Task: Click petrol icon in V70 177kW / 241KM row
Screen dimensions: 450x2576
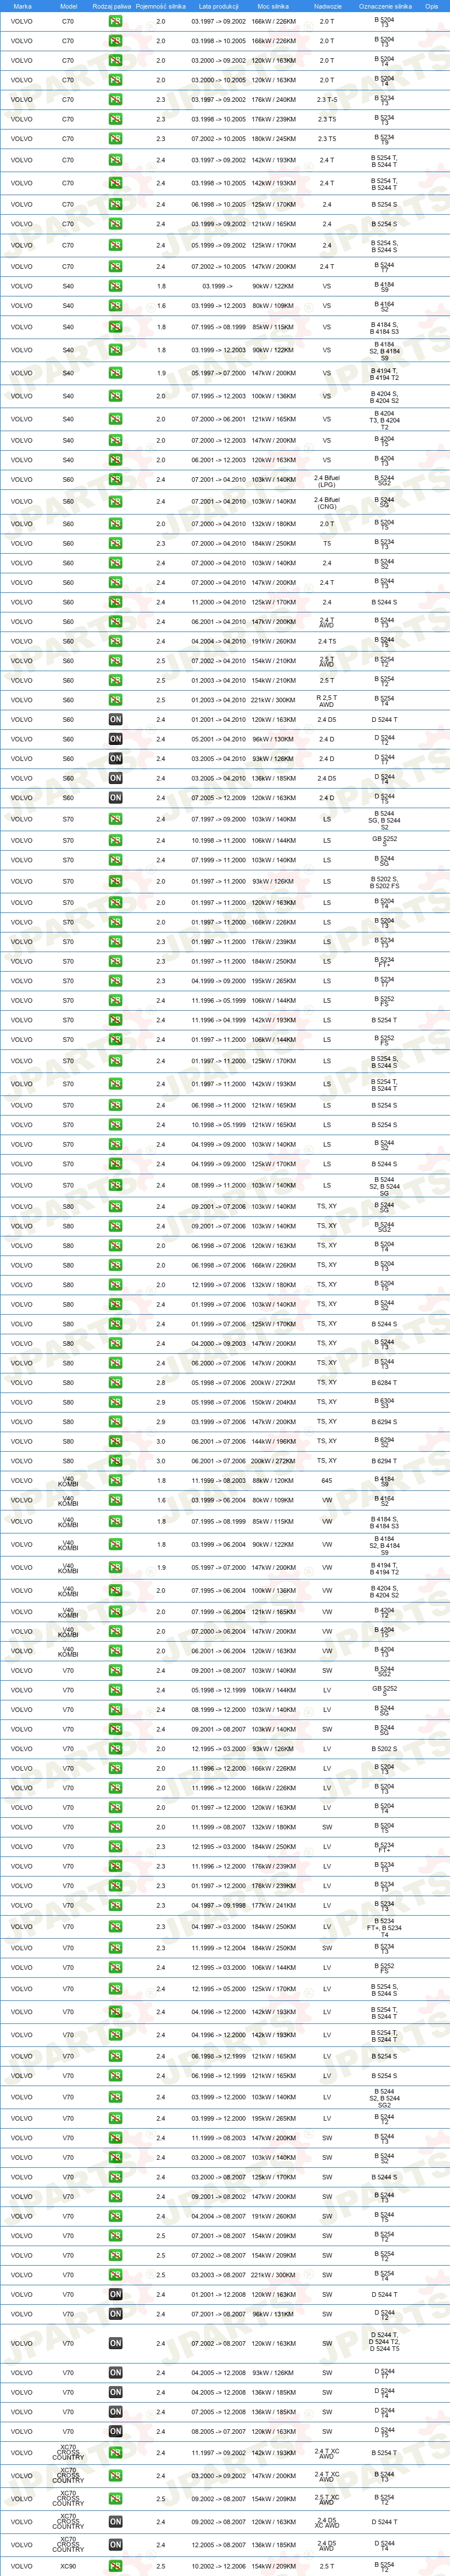Action: point(116,1906)
